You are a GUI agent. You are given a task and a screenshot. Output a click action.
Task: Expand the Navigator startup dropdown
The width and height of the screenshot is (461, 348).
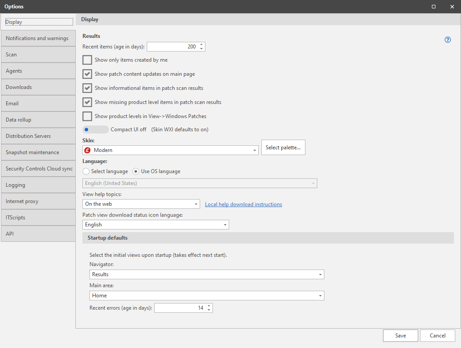(207, 274)
